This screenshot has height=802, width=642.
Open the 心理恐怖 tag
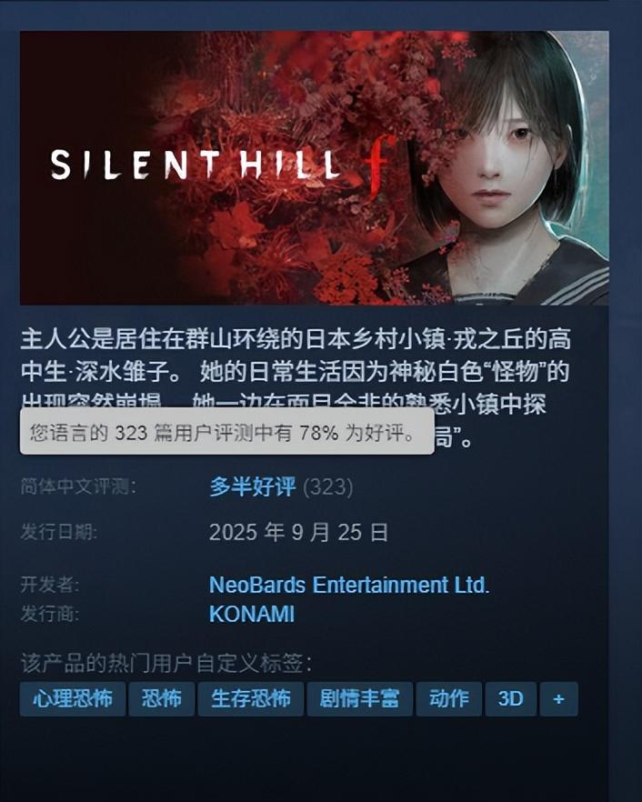click(x=73, y=698)
